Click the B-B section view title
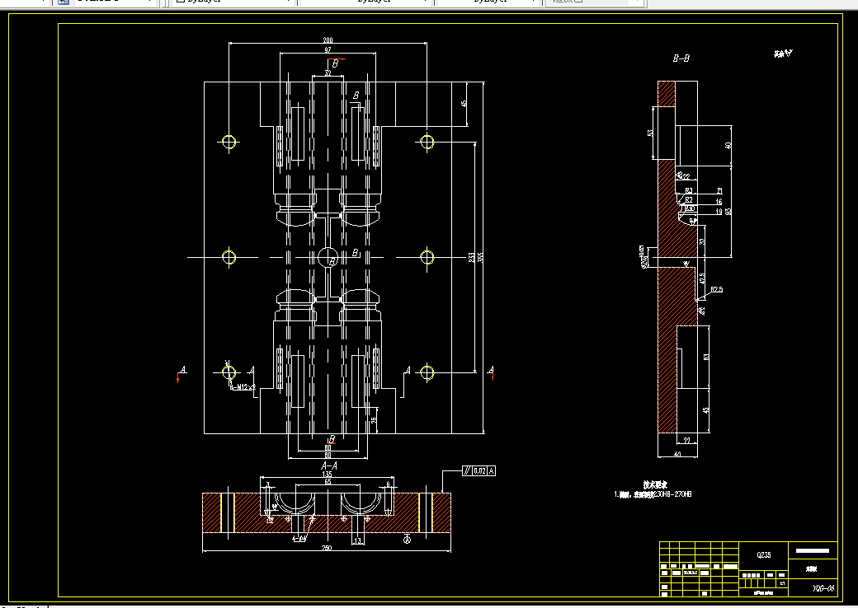858x608 pixels. 681,58
